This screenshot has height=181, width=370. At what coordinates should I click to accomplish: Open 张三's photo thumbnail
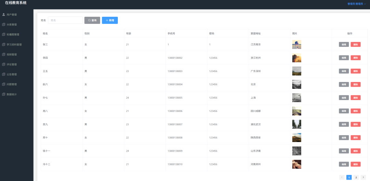[x=297, y=44]
